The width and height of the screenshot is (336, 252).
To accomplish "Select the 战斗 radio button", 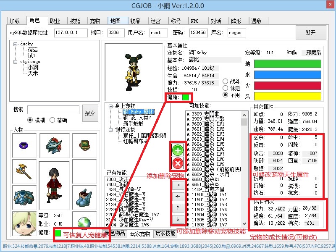I will tap(226, 81).
